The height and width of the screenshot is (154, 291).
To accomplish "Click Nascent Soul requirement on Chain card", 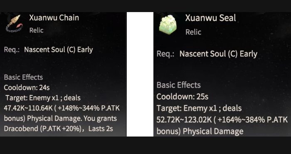I will 59,50.
